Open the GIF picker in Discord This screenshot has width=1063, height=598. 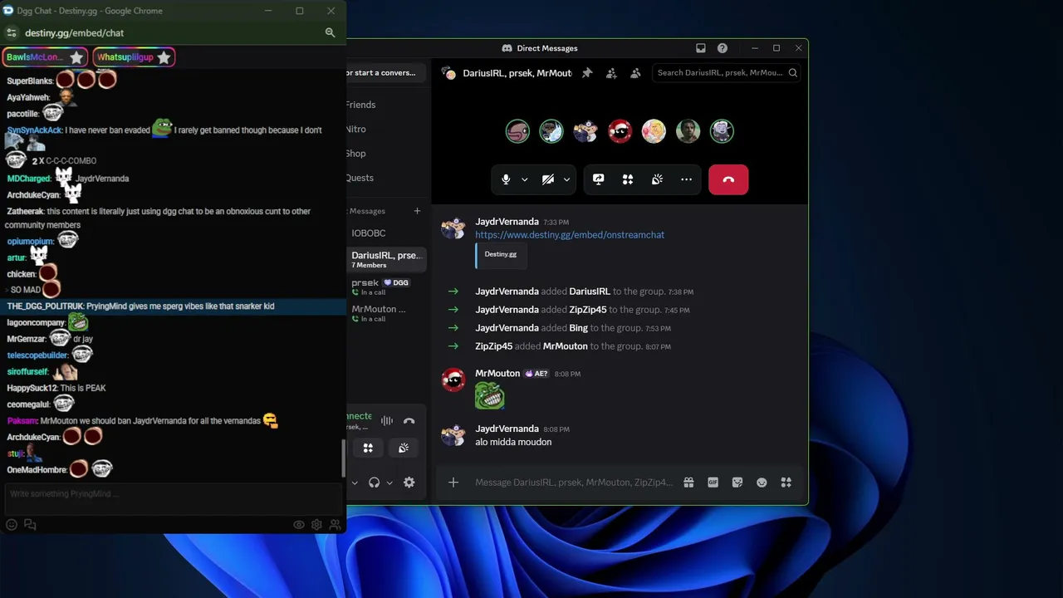point(713,483)
